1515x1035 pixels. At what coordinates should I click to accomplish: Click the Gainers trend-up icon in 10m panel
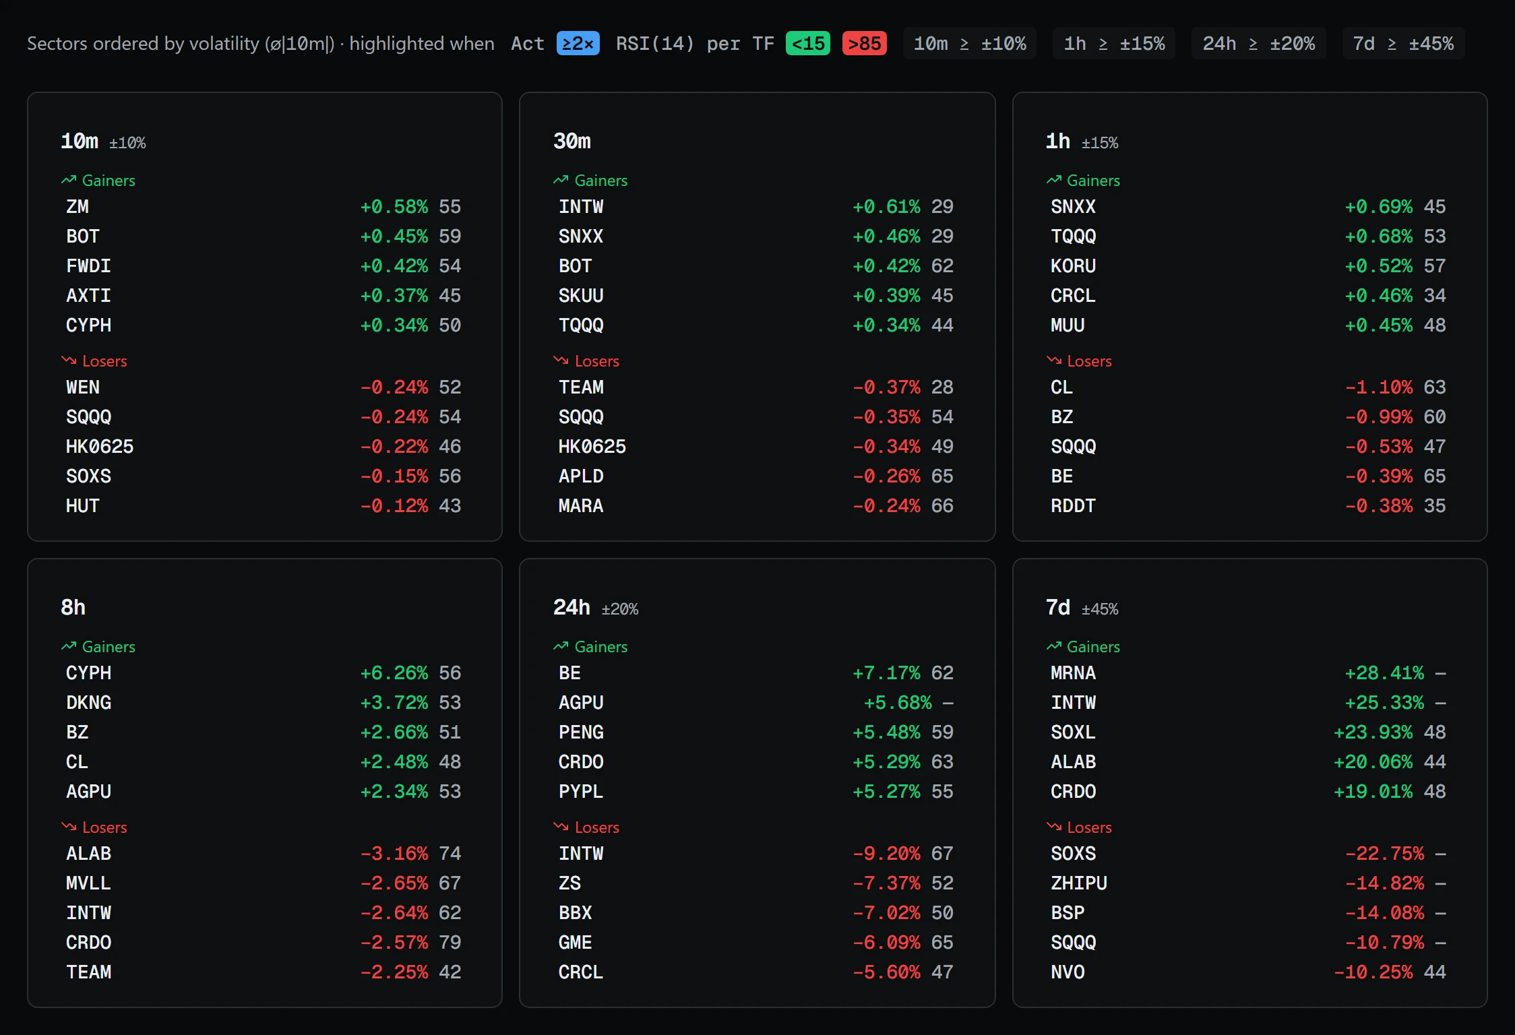[x=69, y=180]
